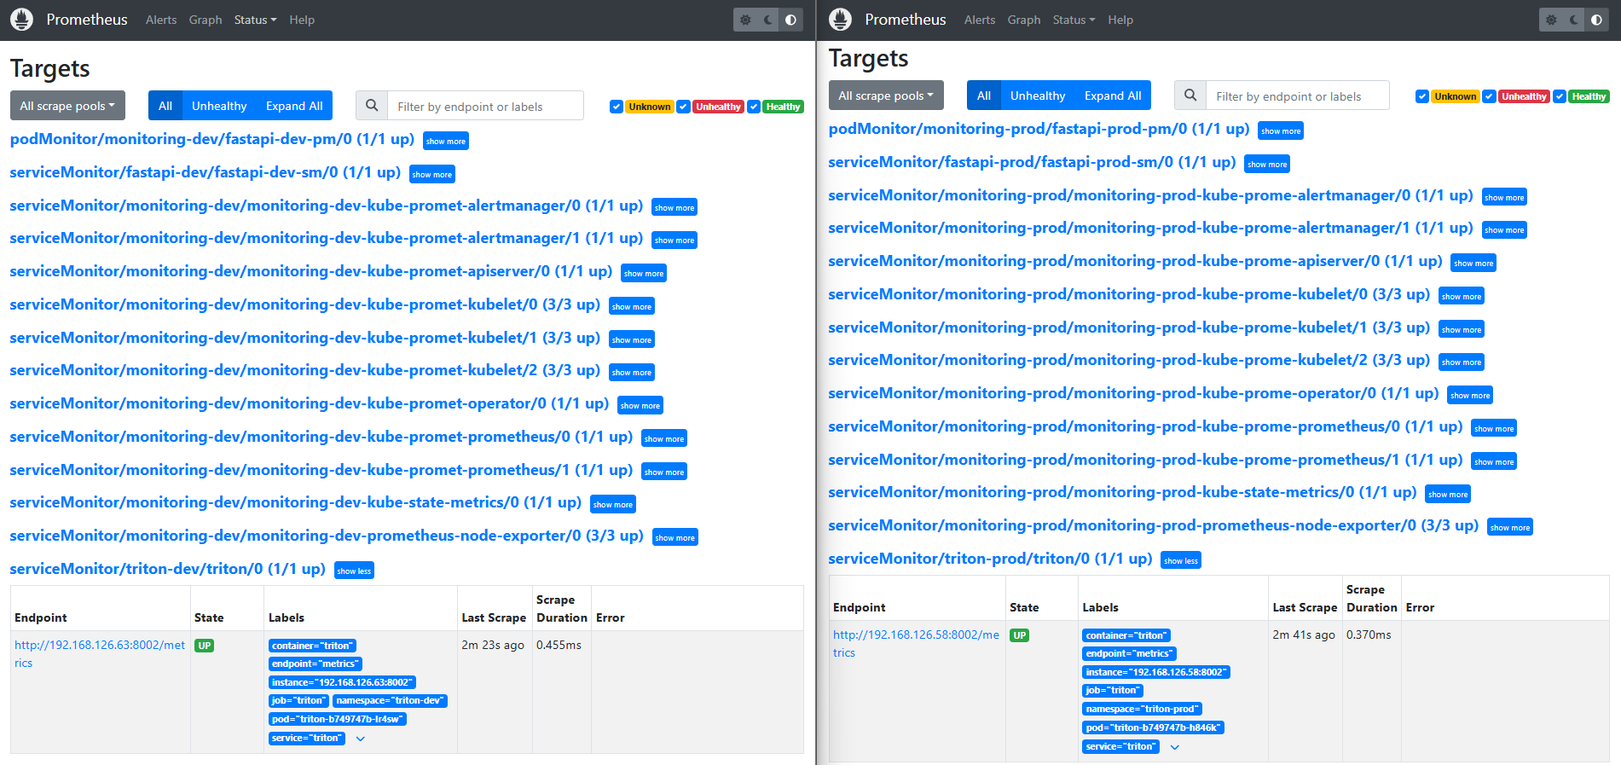
Task: Open serviceMonitor/triton-prod/triton/0 pool link
Action: click(x=990, y=559)
